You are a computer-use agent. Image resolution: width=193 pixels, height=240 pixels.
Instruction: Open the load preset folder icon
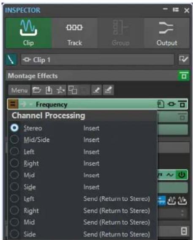[x=37, y=90]
